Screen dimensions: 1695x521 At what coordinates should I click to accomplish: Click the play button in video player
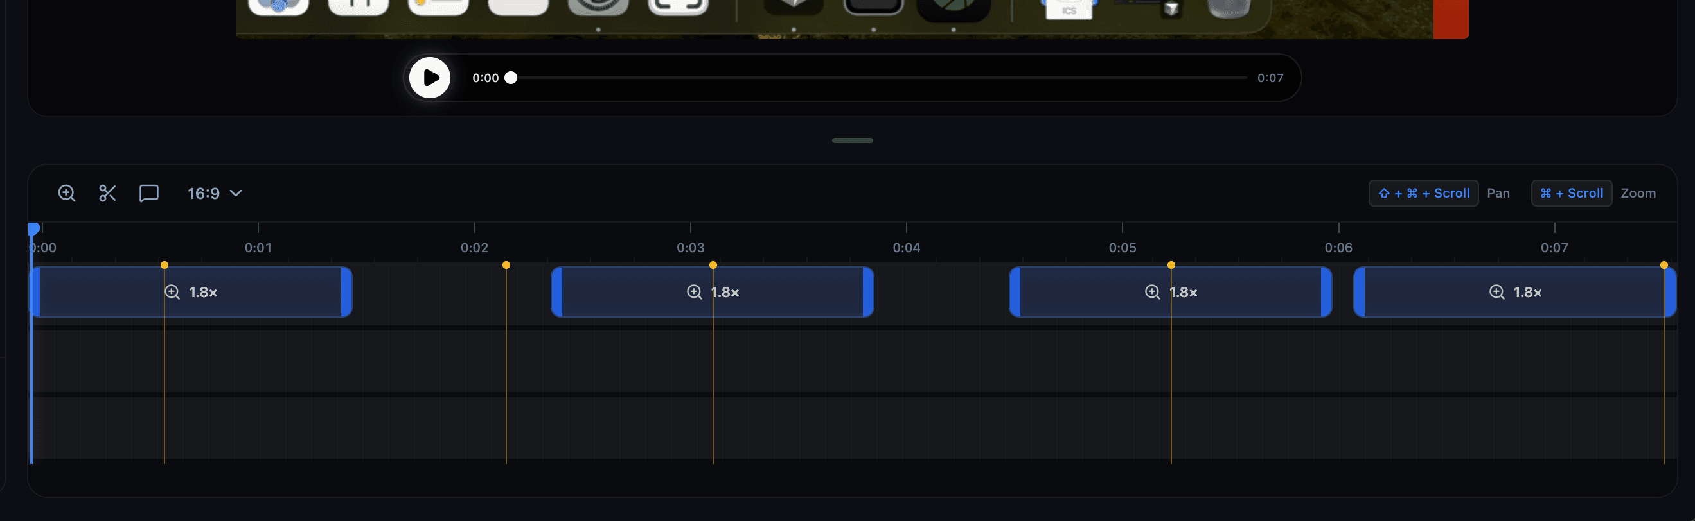pos(430,78)
